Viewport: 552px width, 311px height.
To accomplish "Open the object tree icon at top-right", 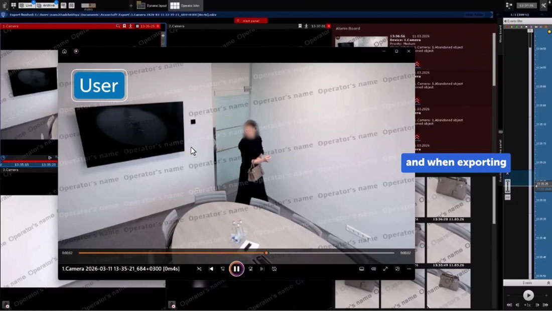I will pos(509,6).
